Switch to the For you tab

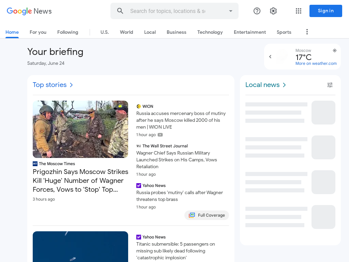click(x=38, y=32)
